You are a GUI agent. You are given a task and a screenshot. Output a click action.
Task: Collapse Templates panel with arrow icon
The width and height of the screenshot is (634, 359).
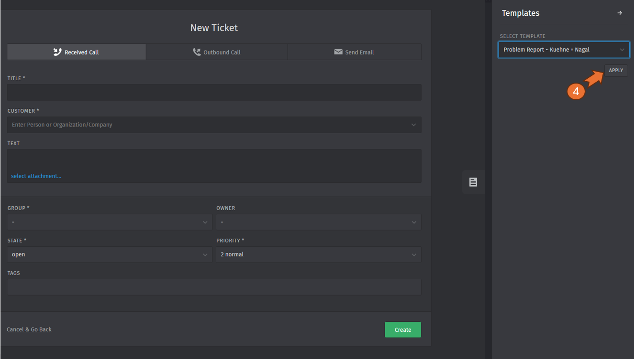620,13
